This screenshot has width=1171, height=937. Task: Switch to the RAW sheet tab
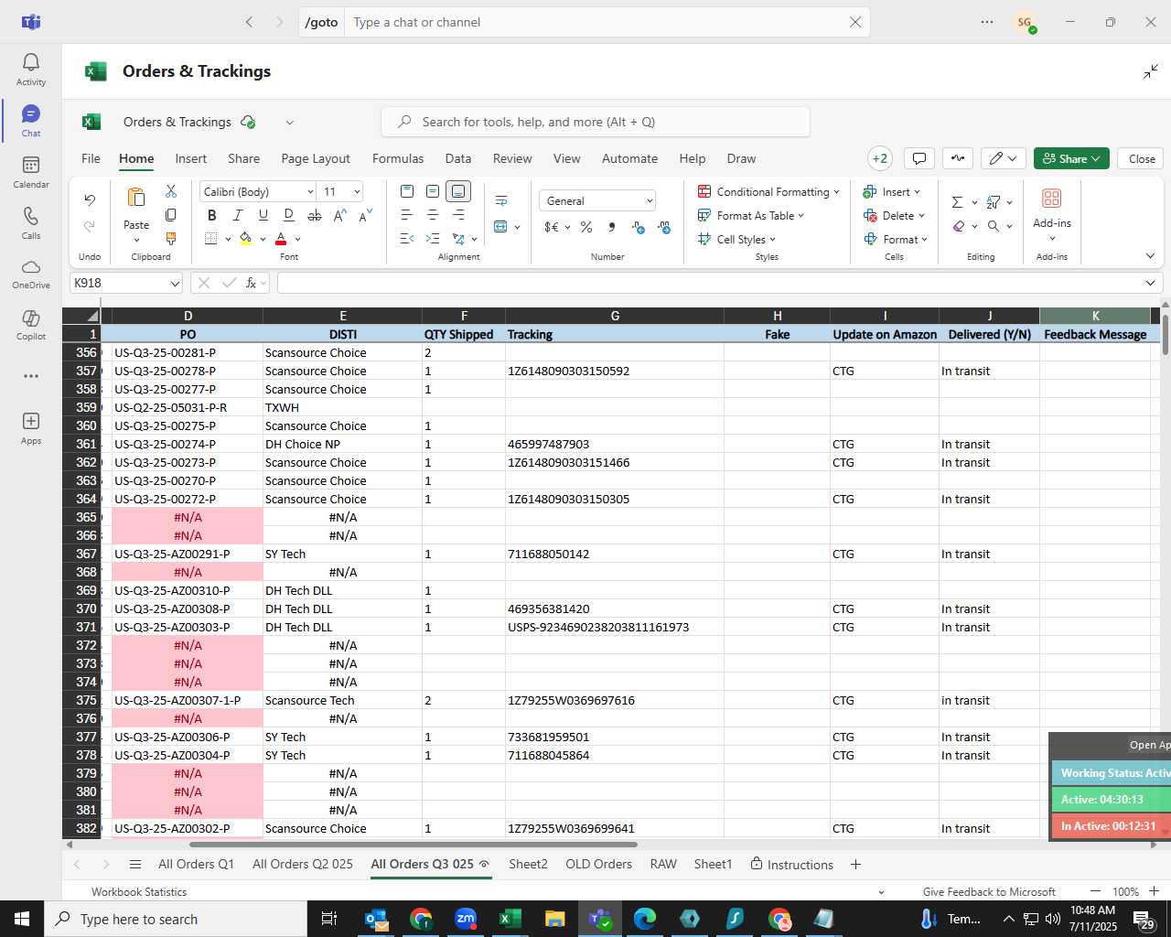(663, 864)
